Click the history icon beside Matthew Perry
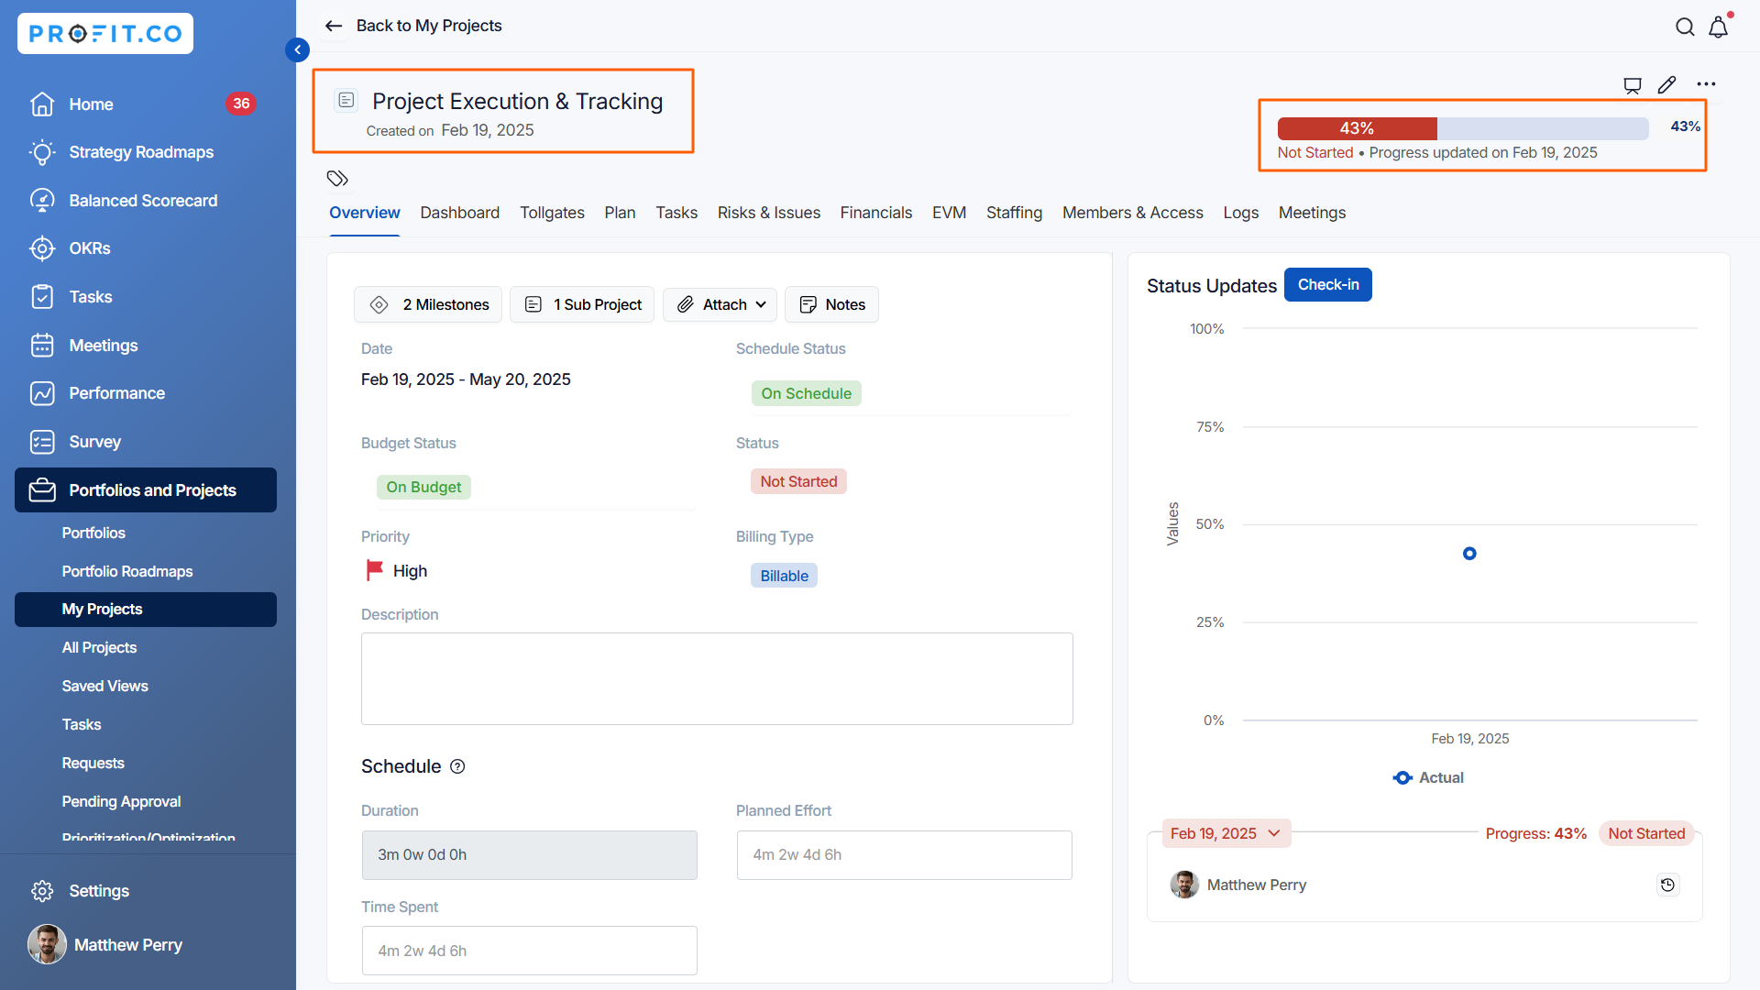This screenshot has height=990, width=1760. click(x=1667, y=885)
